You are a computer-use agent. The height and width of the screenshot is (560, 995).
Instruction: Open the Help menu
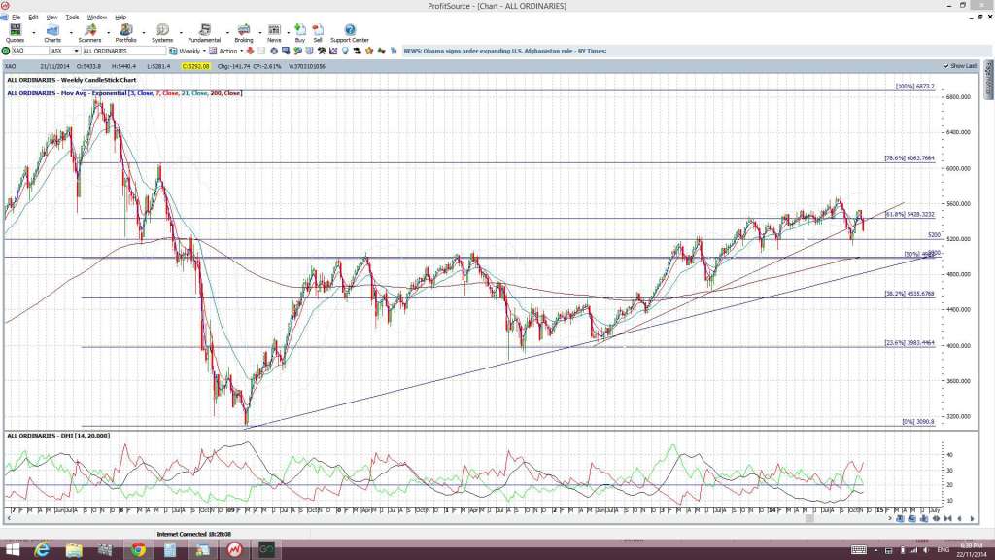pos(120,17)
